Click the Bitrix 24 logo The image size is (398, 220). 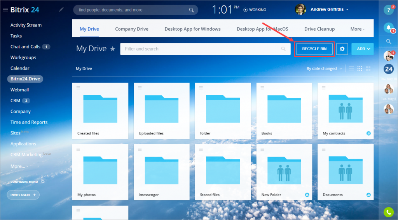pyautogui.click(x=24, y=10)
